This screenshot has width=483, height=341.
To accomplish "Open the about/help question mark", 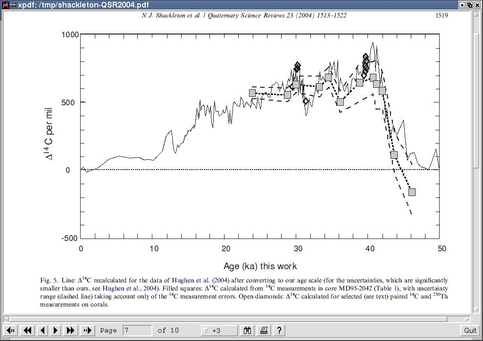I will (x=279, y=331).
